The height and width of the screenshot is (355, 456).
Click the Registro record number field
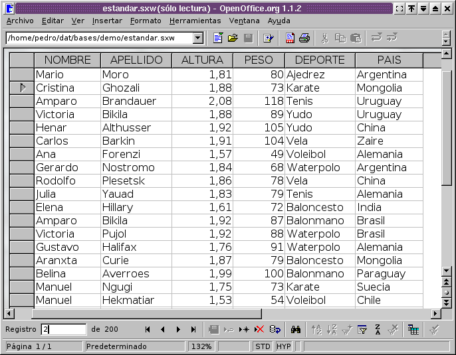[63, 329]
